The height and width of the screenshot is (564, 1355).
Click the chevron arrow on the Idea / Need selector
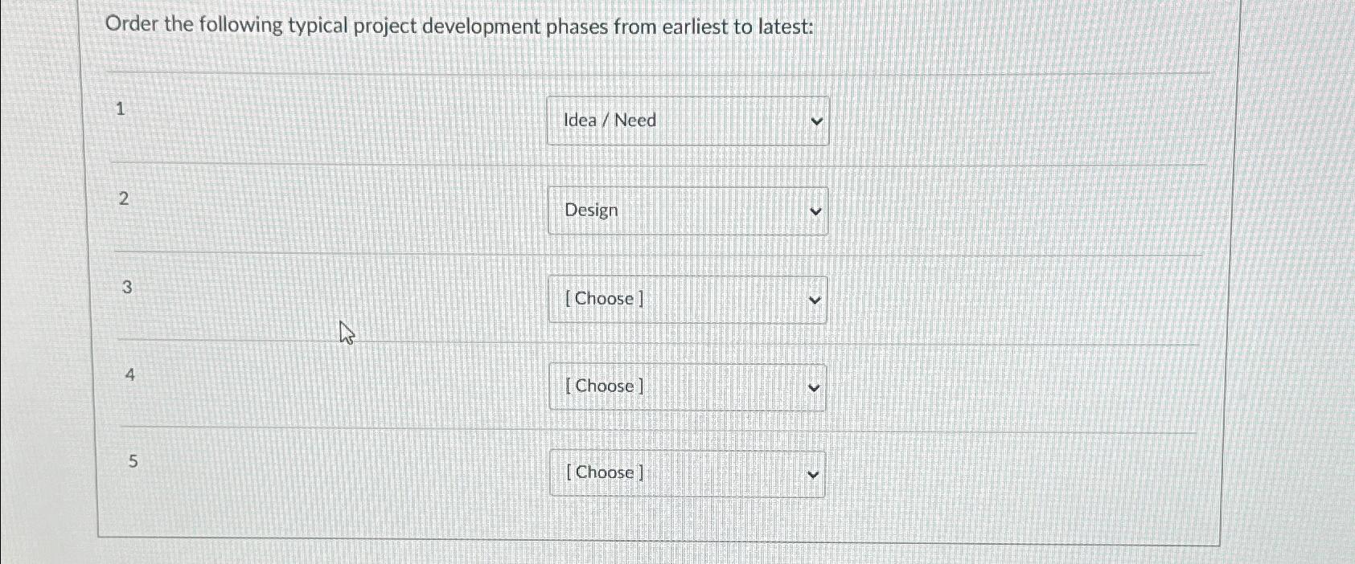point(815,120)
